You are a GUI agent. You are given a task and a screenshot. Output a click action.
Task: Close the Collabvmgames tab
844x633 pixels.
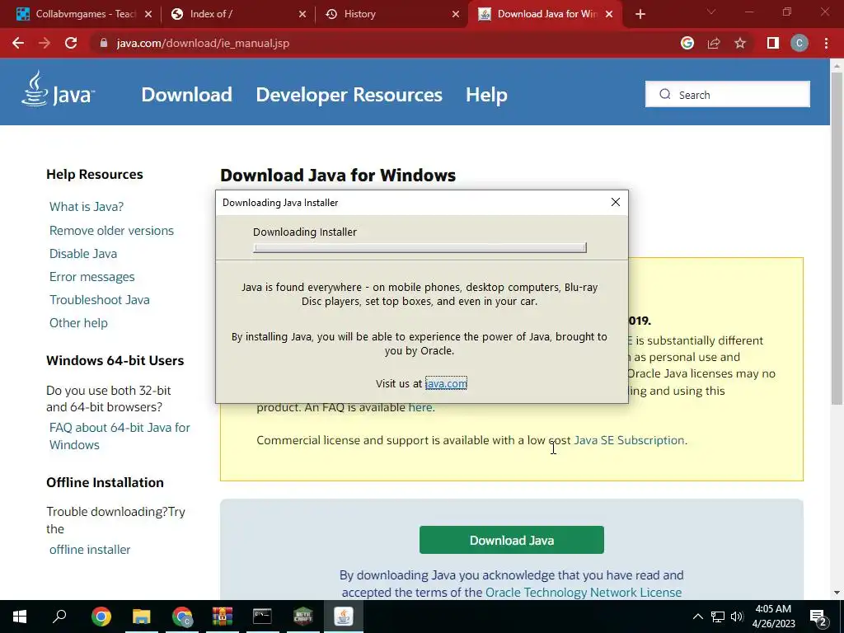[x=148, y=14]
